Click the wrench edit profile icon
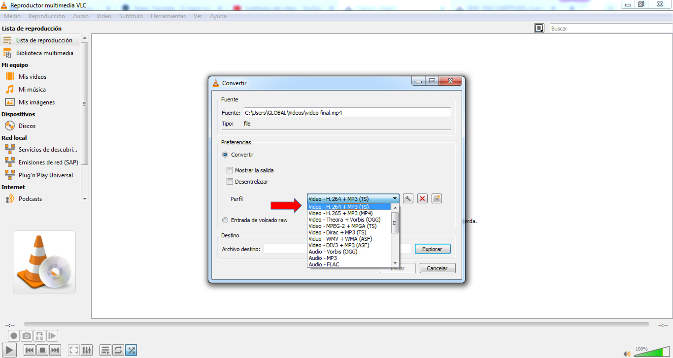 [x=408, y=199]
